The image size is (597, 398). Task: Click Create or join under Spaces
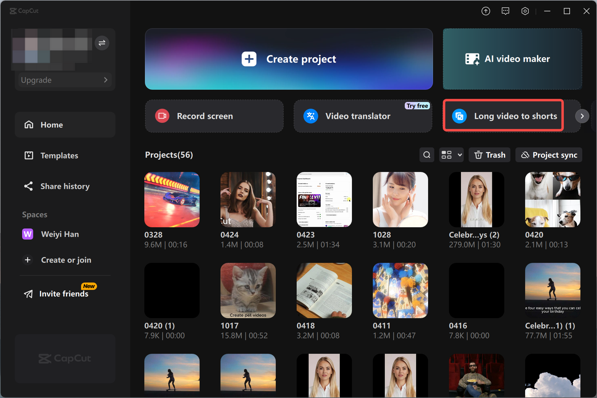[66, 260]
